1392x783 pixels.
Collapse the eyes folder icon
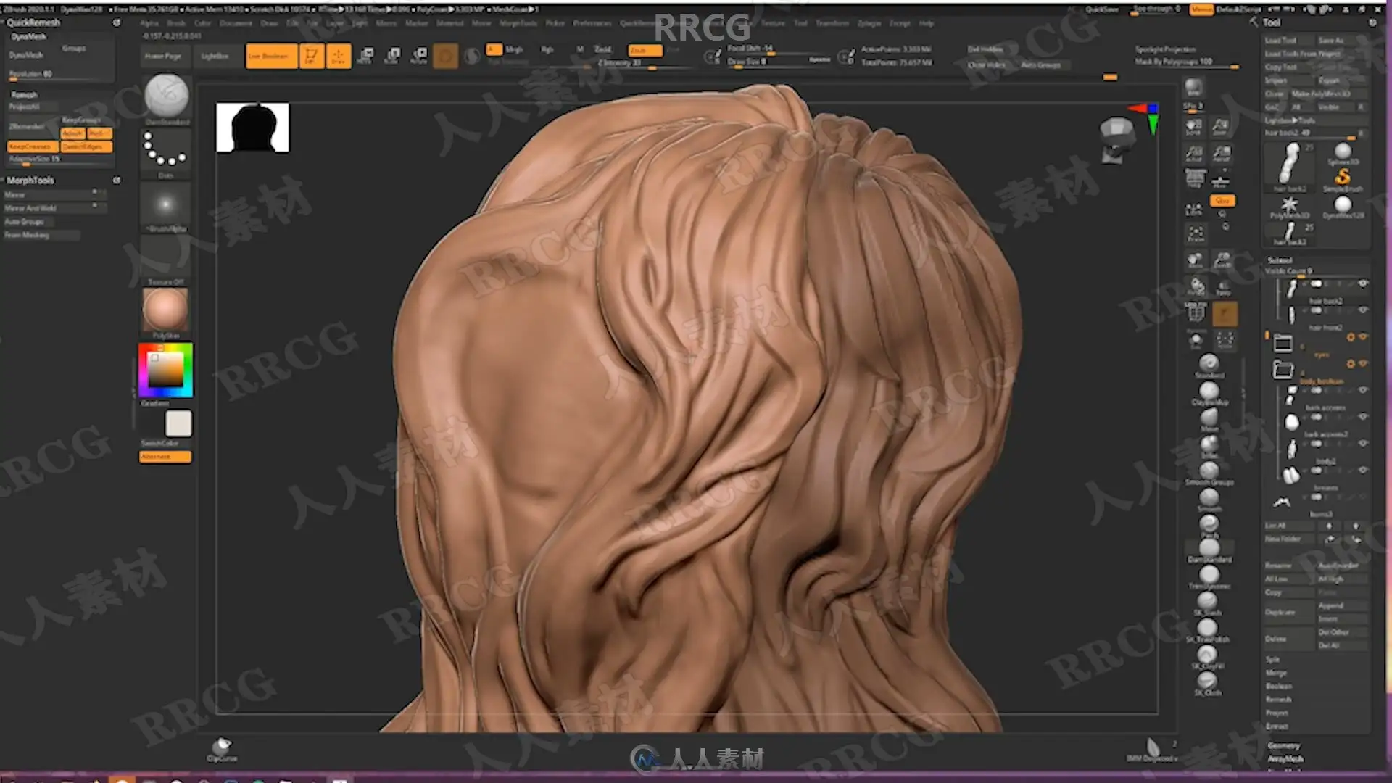[x=1283, y=343]
